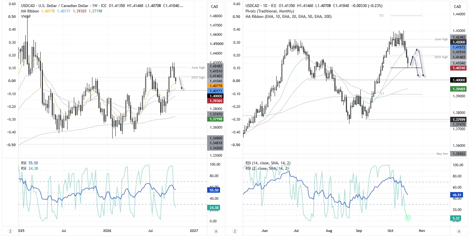Click the orange 1.40778 label on weekly price scale
The width and height of the screenshot is (471, 238).
(215, 86)
